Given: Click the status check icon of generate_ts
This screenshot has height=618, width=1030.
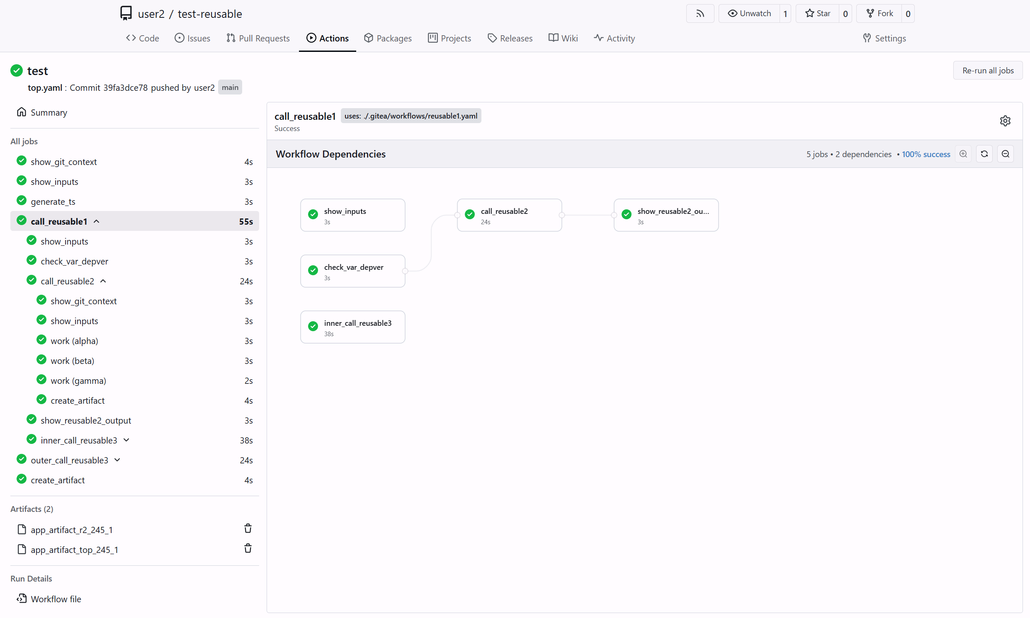Looking at the screenshot, I should pos(22,201).
